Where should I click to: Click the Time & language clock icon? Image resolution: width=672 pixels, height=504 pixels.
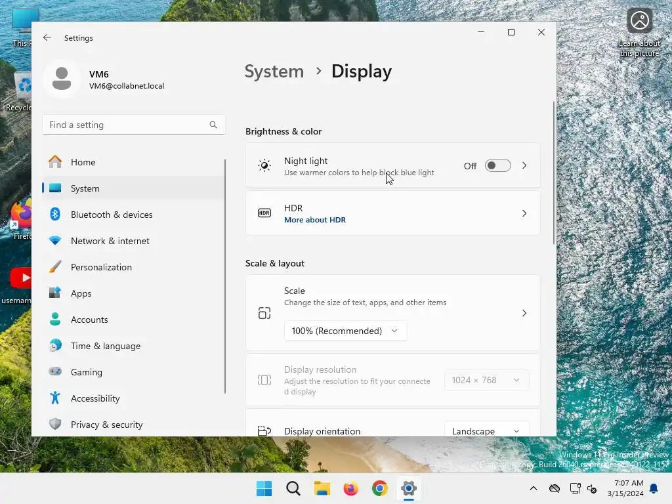point(55,345)
